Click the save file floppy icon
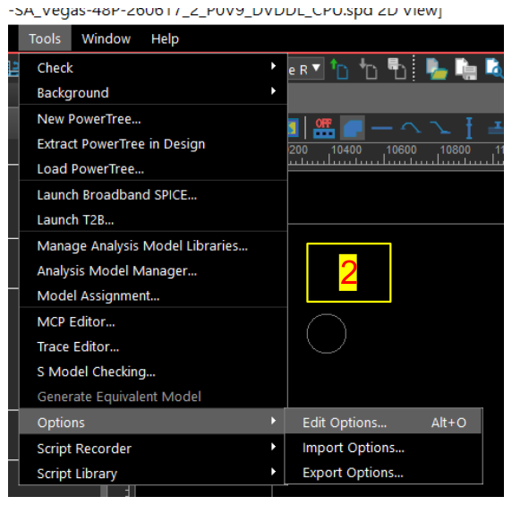 466,69
